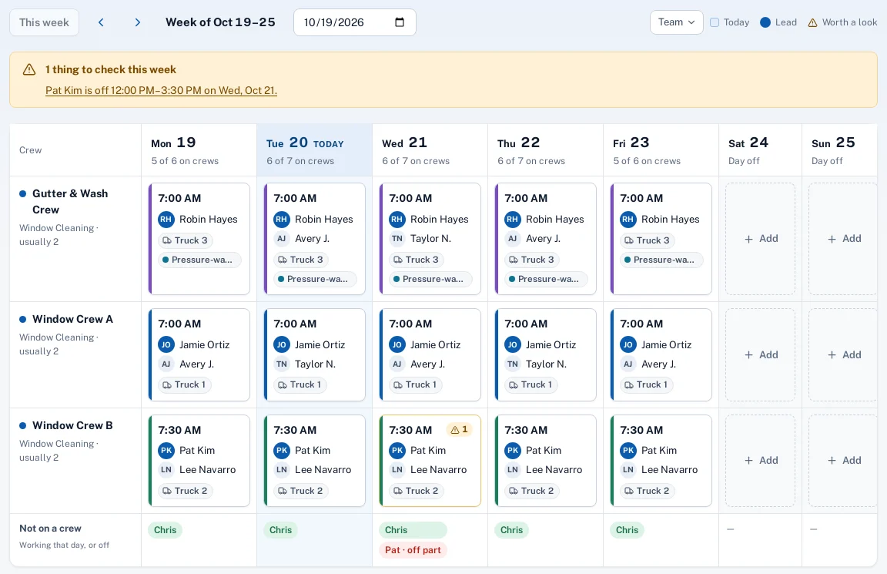Image resolution: width=887 pixels, height=574 pixels.
Task: Click the This week button
Action: tap(44, 22)
